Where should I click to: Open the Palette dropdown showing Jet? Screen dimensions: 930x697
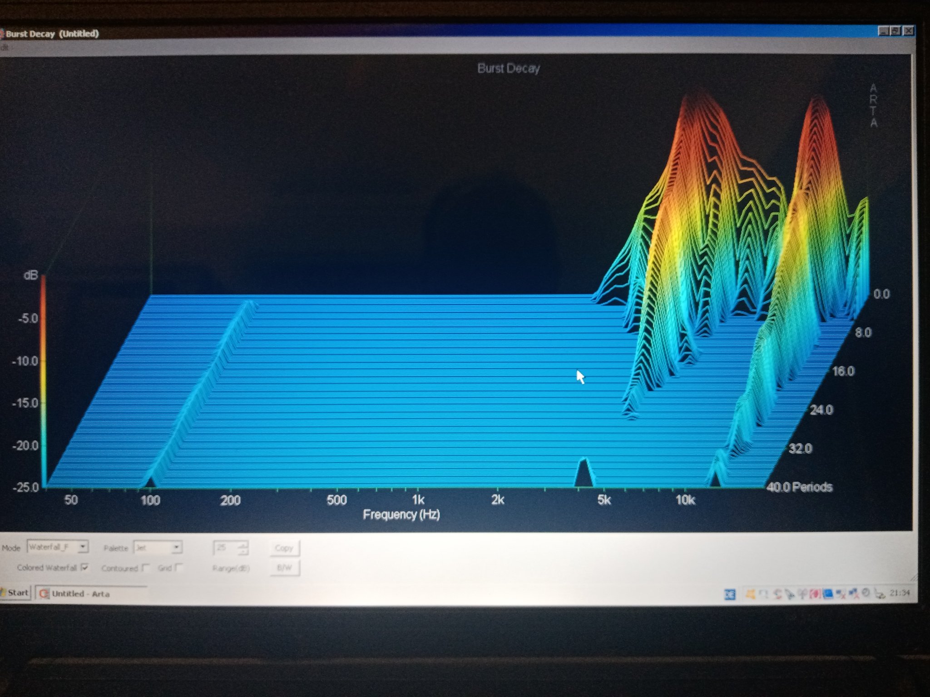pos(158,548)
